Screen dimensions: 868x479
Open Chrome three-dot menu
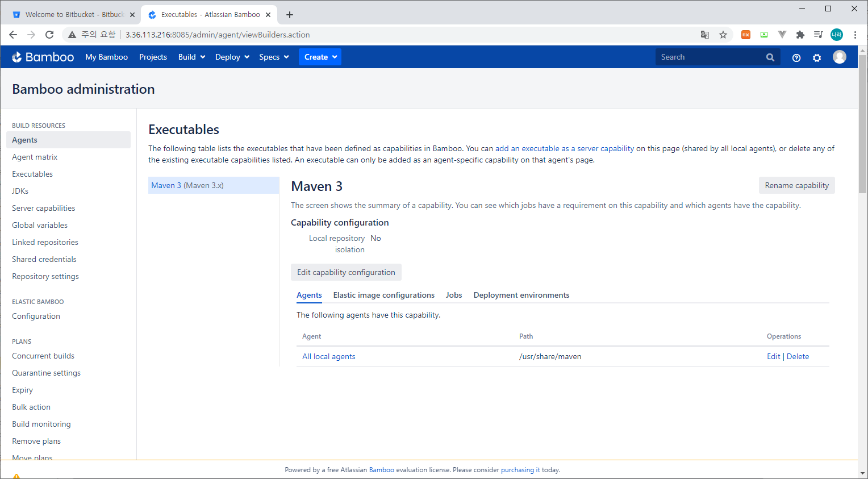point(855,35)
